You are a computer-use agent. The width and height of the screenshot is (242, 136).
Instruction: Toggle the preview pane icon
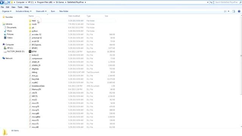pos(234,11)
